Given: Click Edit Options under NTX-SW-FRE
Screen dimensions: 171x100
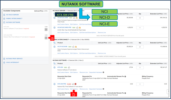Looking at the screenshot, I should coord(74,89).
